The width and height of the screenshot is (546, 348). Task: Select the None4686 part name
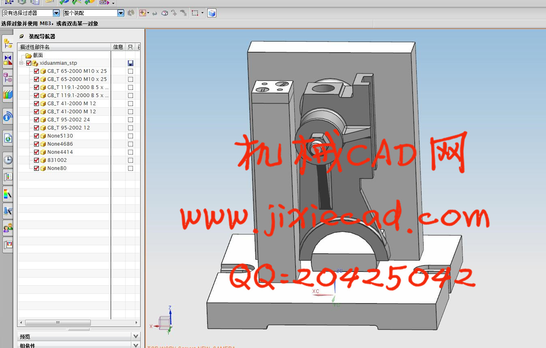click(x=60, y=144)
